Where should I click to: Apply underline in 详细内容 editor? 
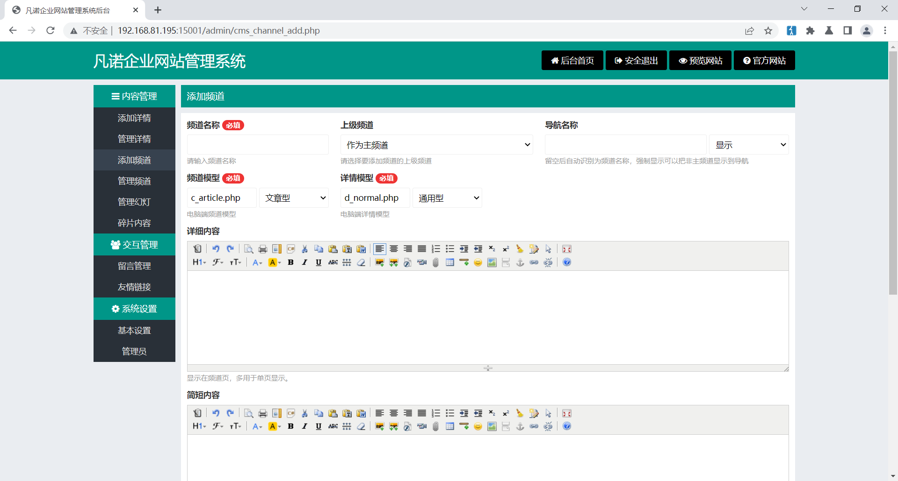(x=319, y=262)
